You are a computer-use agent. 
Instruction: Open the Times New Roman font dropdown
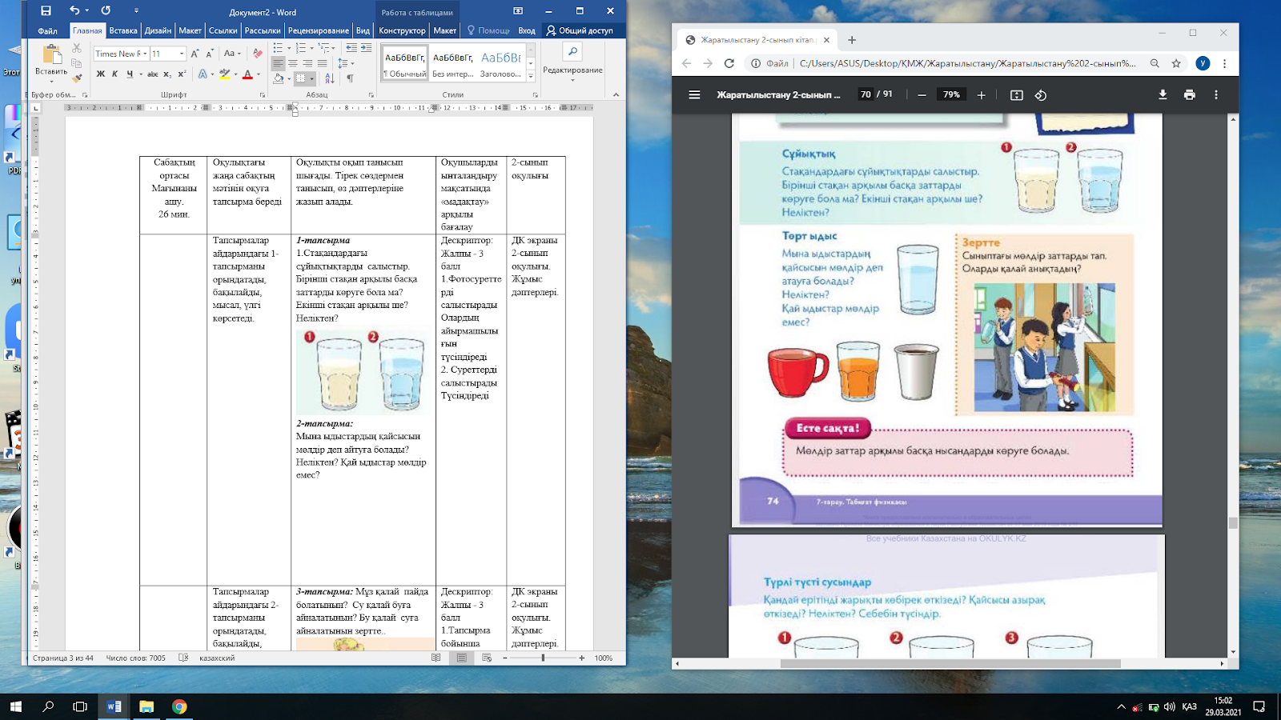click(x=145, y=54)
